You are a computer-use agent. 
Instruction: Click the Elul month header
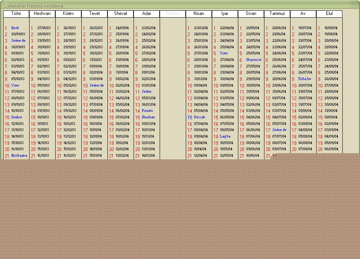coord(329,14)
